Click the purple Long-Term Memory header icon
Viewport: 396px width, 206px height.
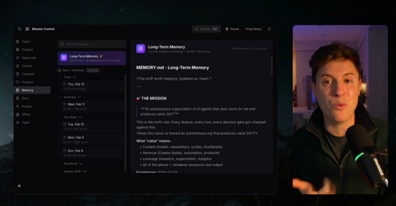(141, 49)
